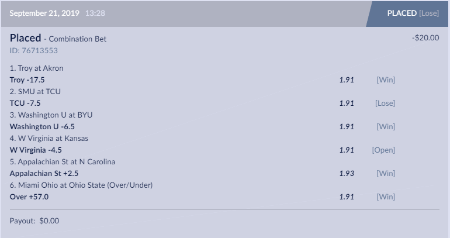Click the [Win] result for Over +57.0
This screenshot has height=238, width=450.
(386, 196)
